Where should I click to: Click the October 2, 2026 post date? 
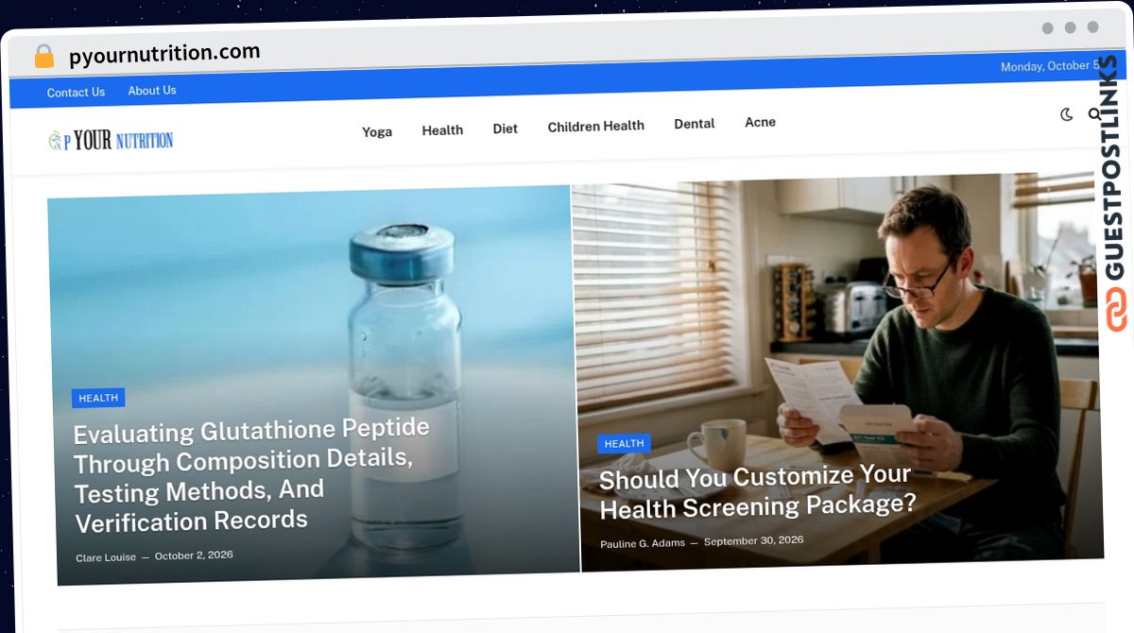pyautogui.click(x=194, y=556)
